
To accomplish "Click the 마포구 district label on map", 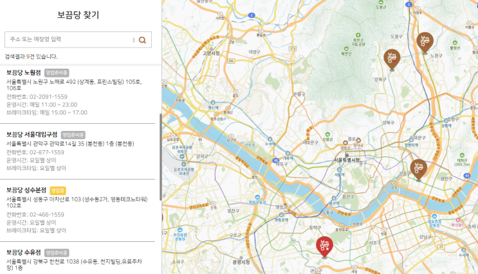I will click(282, 164).
